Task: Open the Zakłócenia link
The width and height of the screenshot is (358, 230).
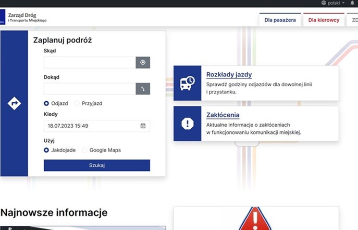Action: pyautogui.click(x=223, y=115)
